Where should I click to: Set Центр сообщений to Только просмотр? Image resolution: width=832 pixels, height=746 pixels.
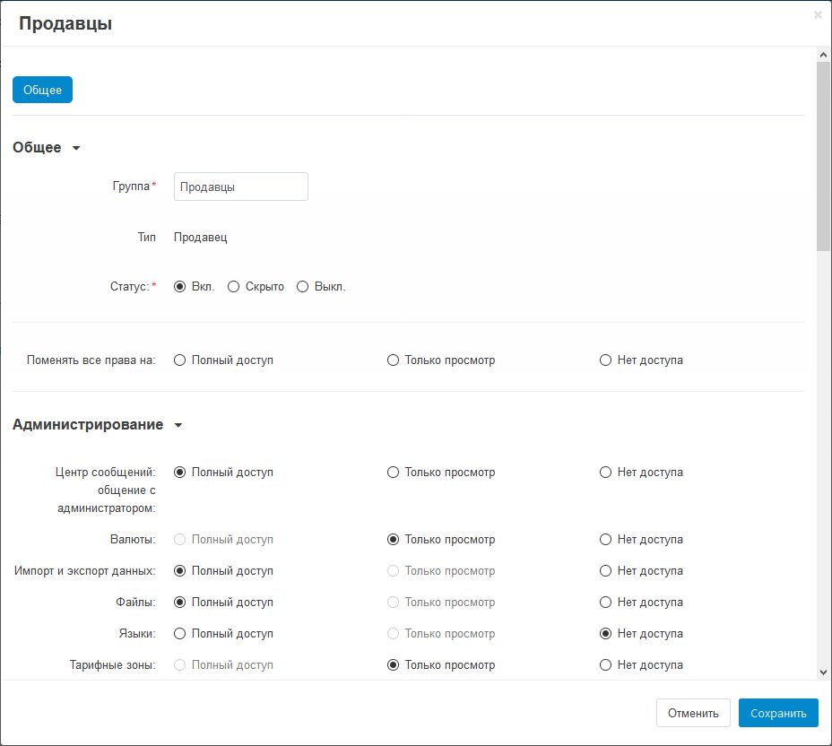[x=393, y=473]
